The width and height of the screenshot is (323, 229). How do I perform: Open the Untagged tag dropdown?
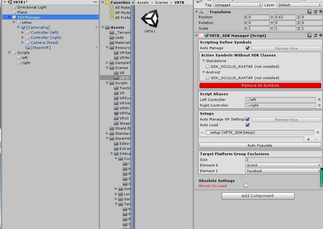238,5
